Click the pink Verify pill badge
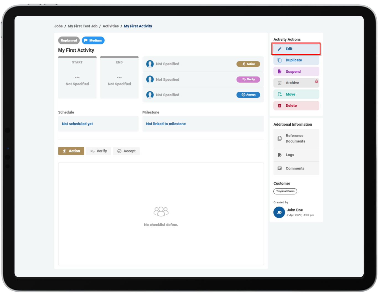 click(x=248, y=80)
